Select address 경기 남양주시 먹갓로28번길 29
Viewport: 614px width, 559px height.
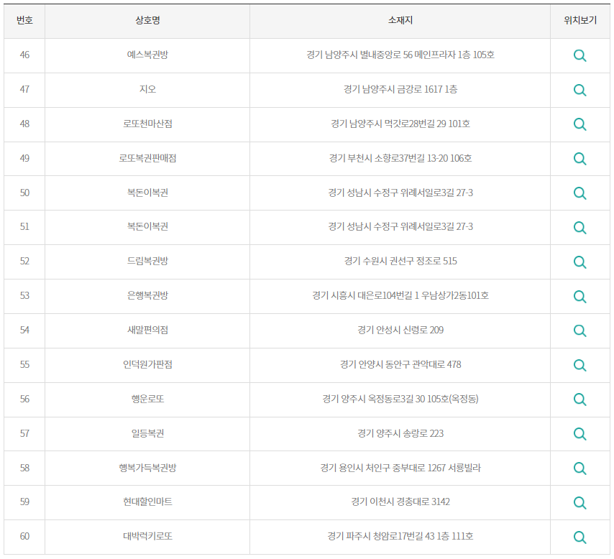[388, 124]
